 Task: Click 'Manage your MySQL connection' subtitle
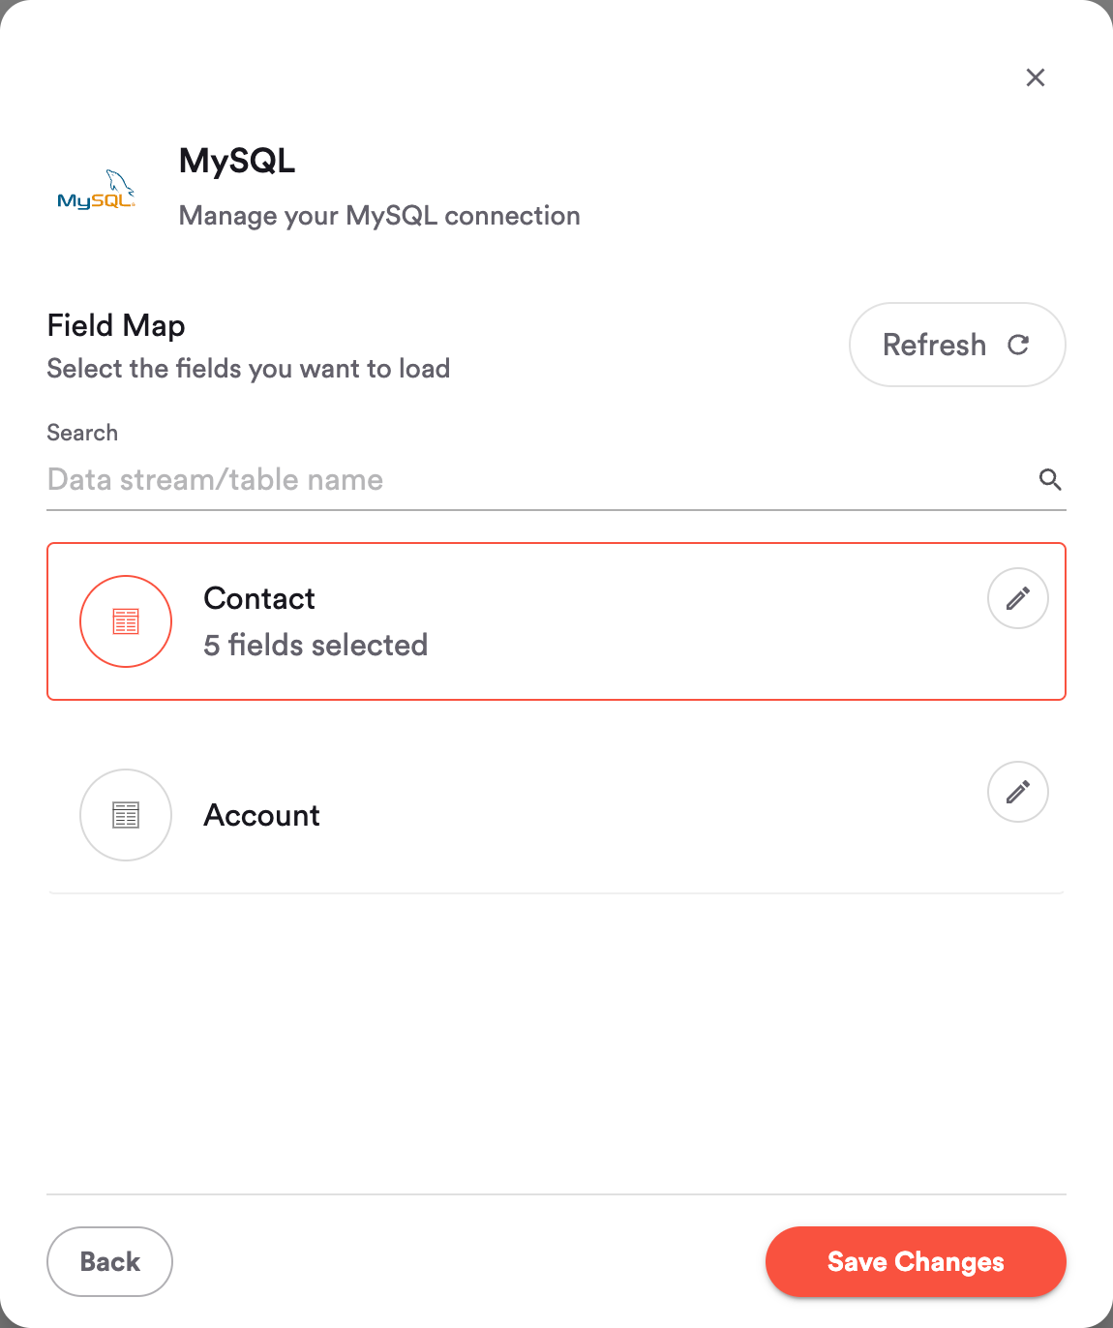379,215
